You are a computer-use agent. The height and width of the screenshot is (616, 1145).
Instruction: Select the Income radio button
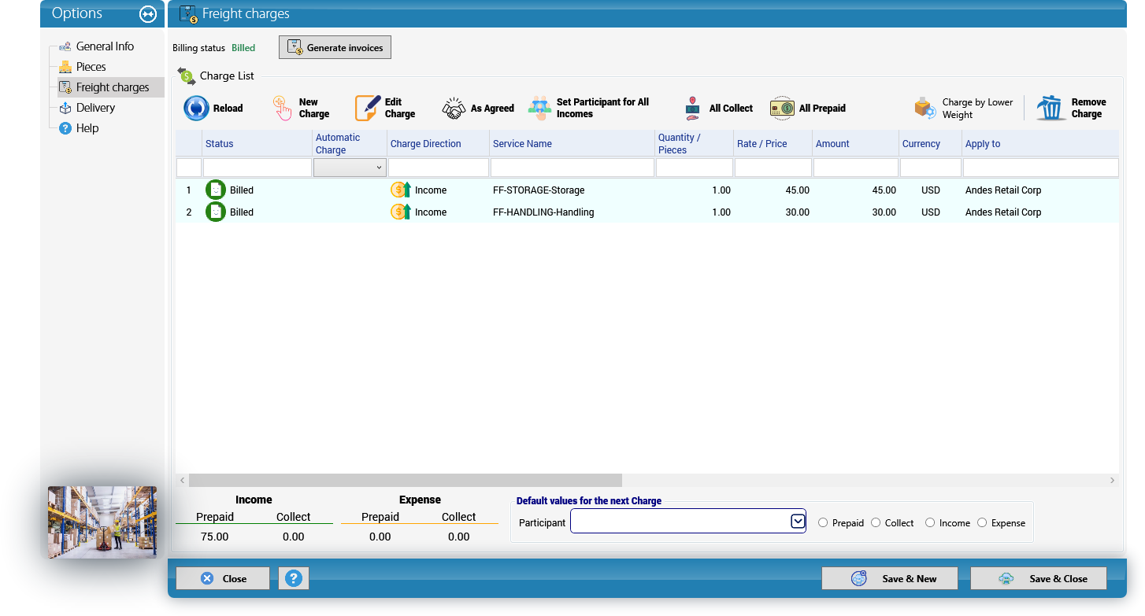click(930, 522)
